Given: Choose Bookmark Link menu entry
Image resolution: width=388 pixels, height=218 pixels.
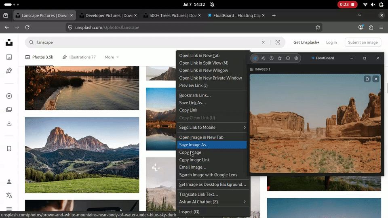Looking at the screenshot, I should pyautogui.click(x=212, y=95).
